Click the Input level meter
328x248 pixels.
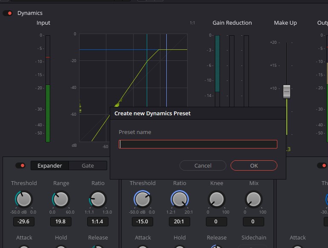pyautogui.click(x=48, y=88)
